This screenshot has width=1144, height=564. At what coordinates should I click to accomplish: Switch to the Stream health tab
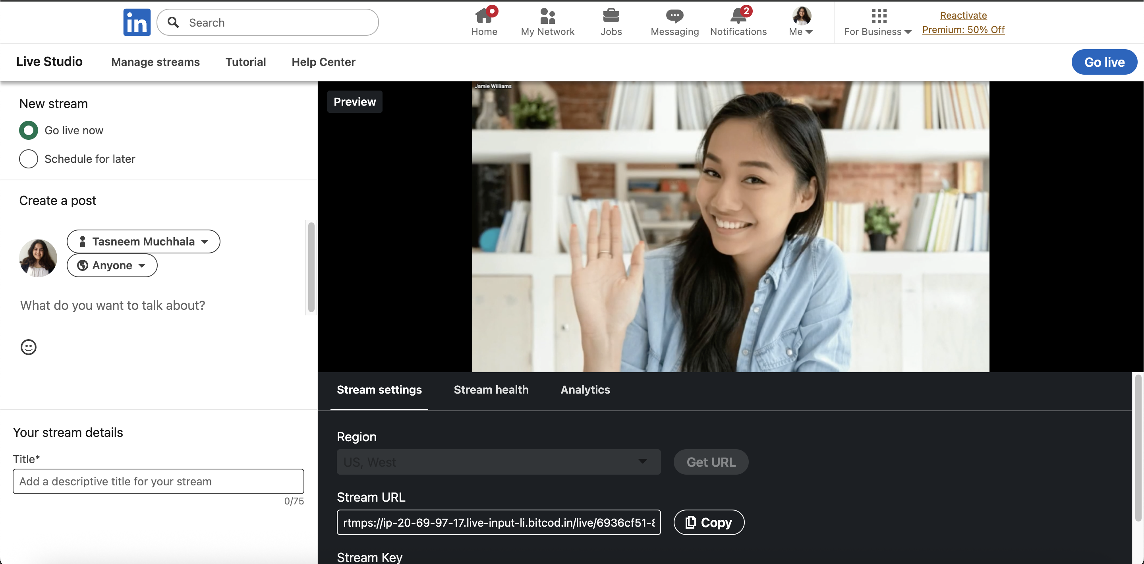click(x=491, y=390)
